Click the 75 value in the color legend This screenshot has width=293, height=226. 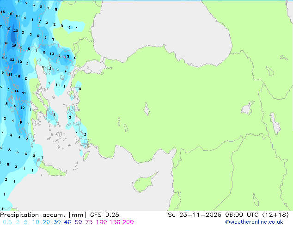point(89,222)
